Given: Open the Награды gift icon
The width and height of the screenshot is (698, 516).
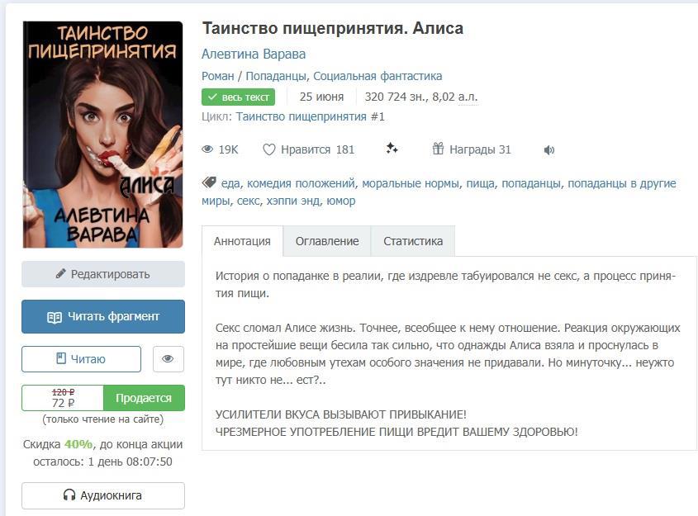Looking at the screenshot, I should [x=438, y=148].
